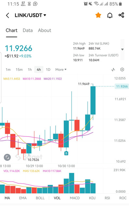Toggle the orange favorite star
Image resolution: width=129 pixels, height=208 pixels.
[98, 15]
